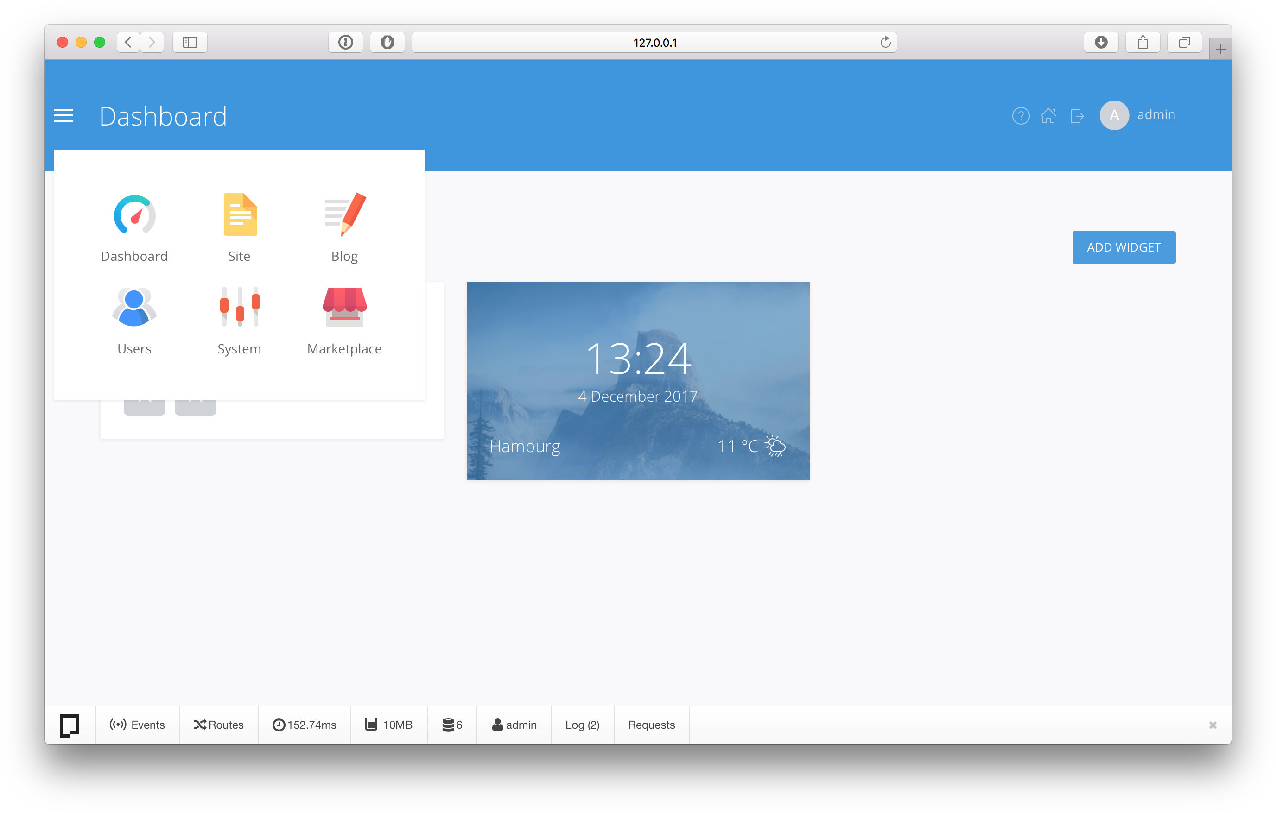Open the Marketplace store icon
1276x813 pixels.
click(344, 306)
